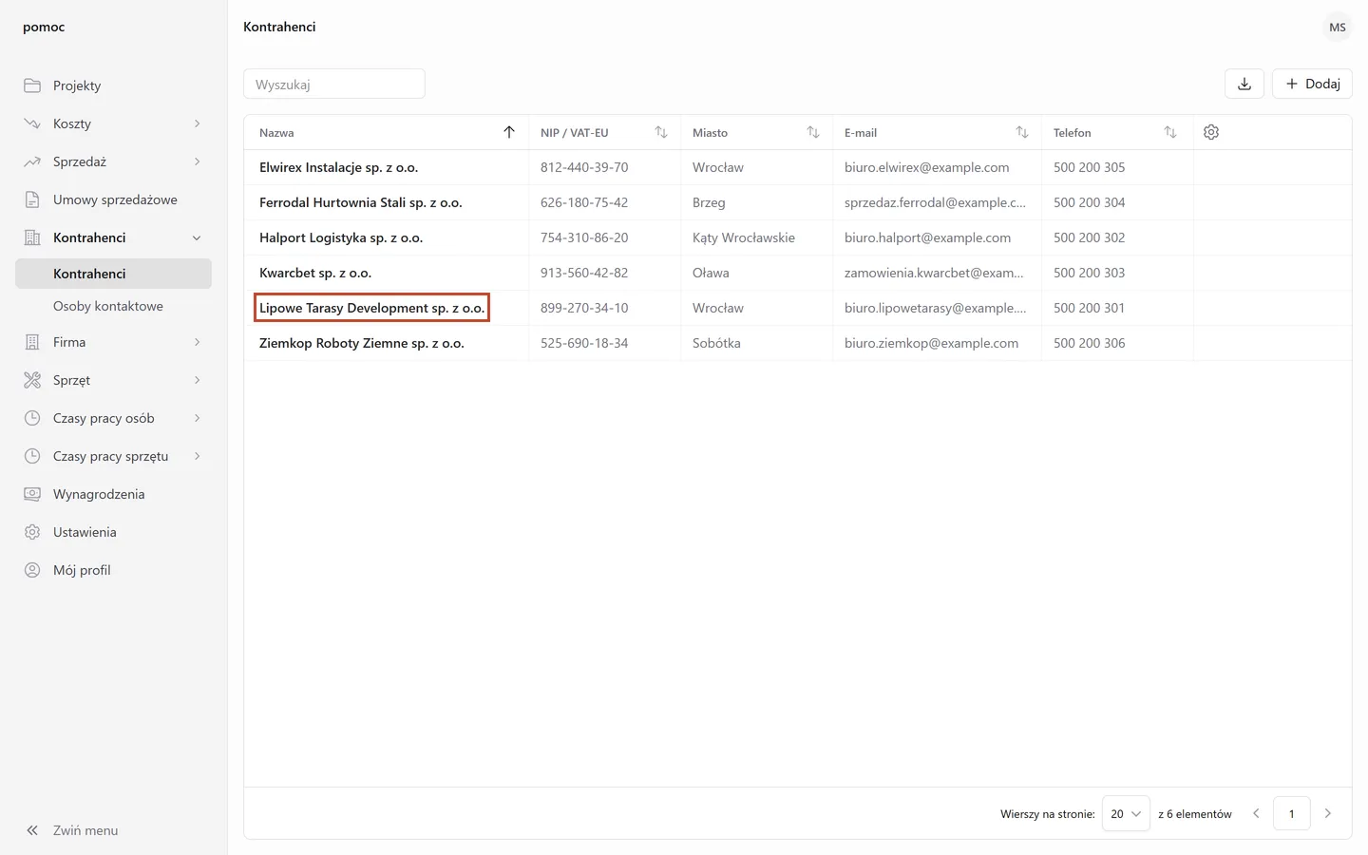Open Lipowe Tarasy Development sp. z o.o.
The width and height of the screenshot is (1368, 855).
coord(371,308)
